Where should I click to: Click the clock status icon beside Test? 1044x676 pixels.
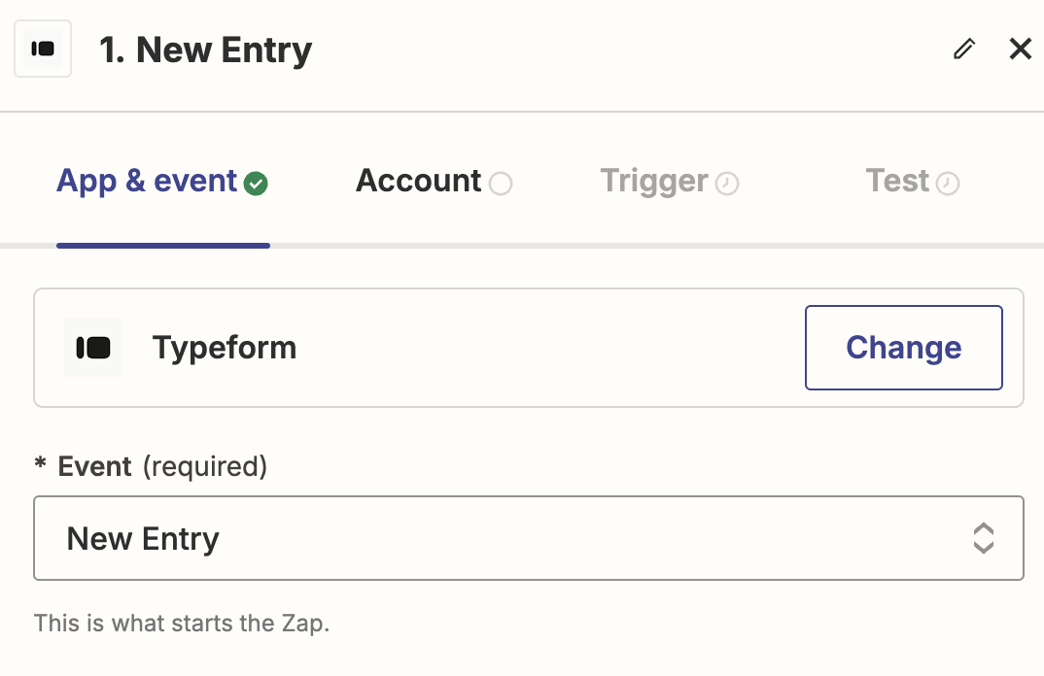(948, 183)
